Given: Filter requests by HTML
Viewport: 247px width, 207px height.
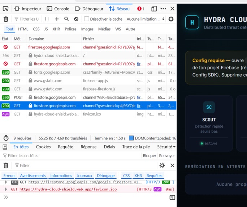Looking at the screenshot, I should [x=23, y=29].
